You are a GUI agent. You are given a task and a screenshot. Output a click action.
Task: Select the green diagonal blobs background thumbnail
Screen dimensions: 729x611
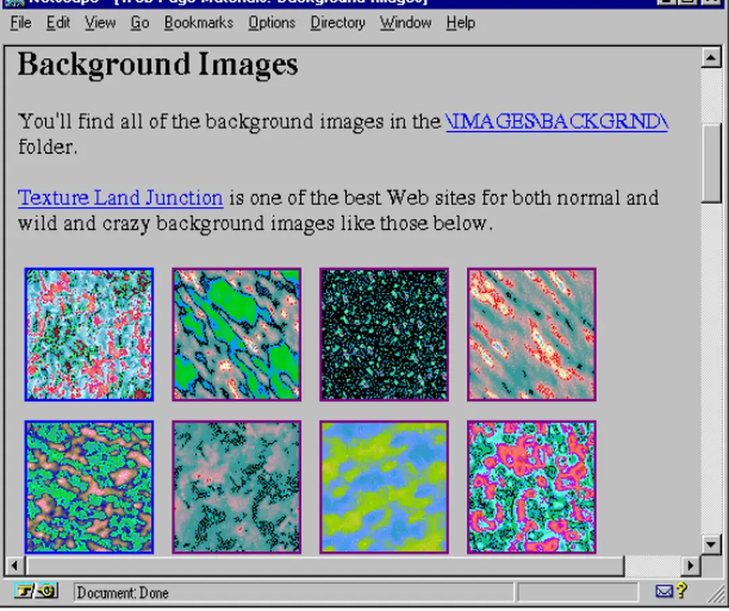click(x=236, y=334)
